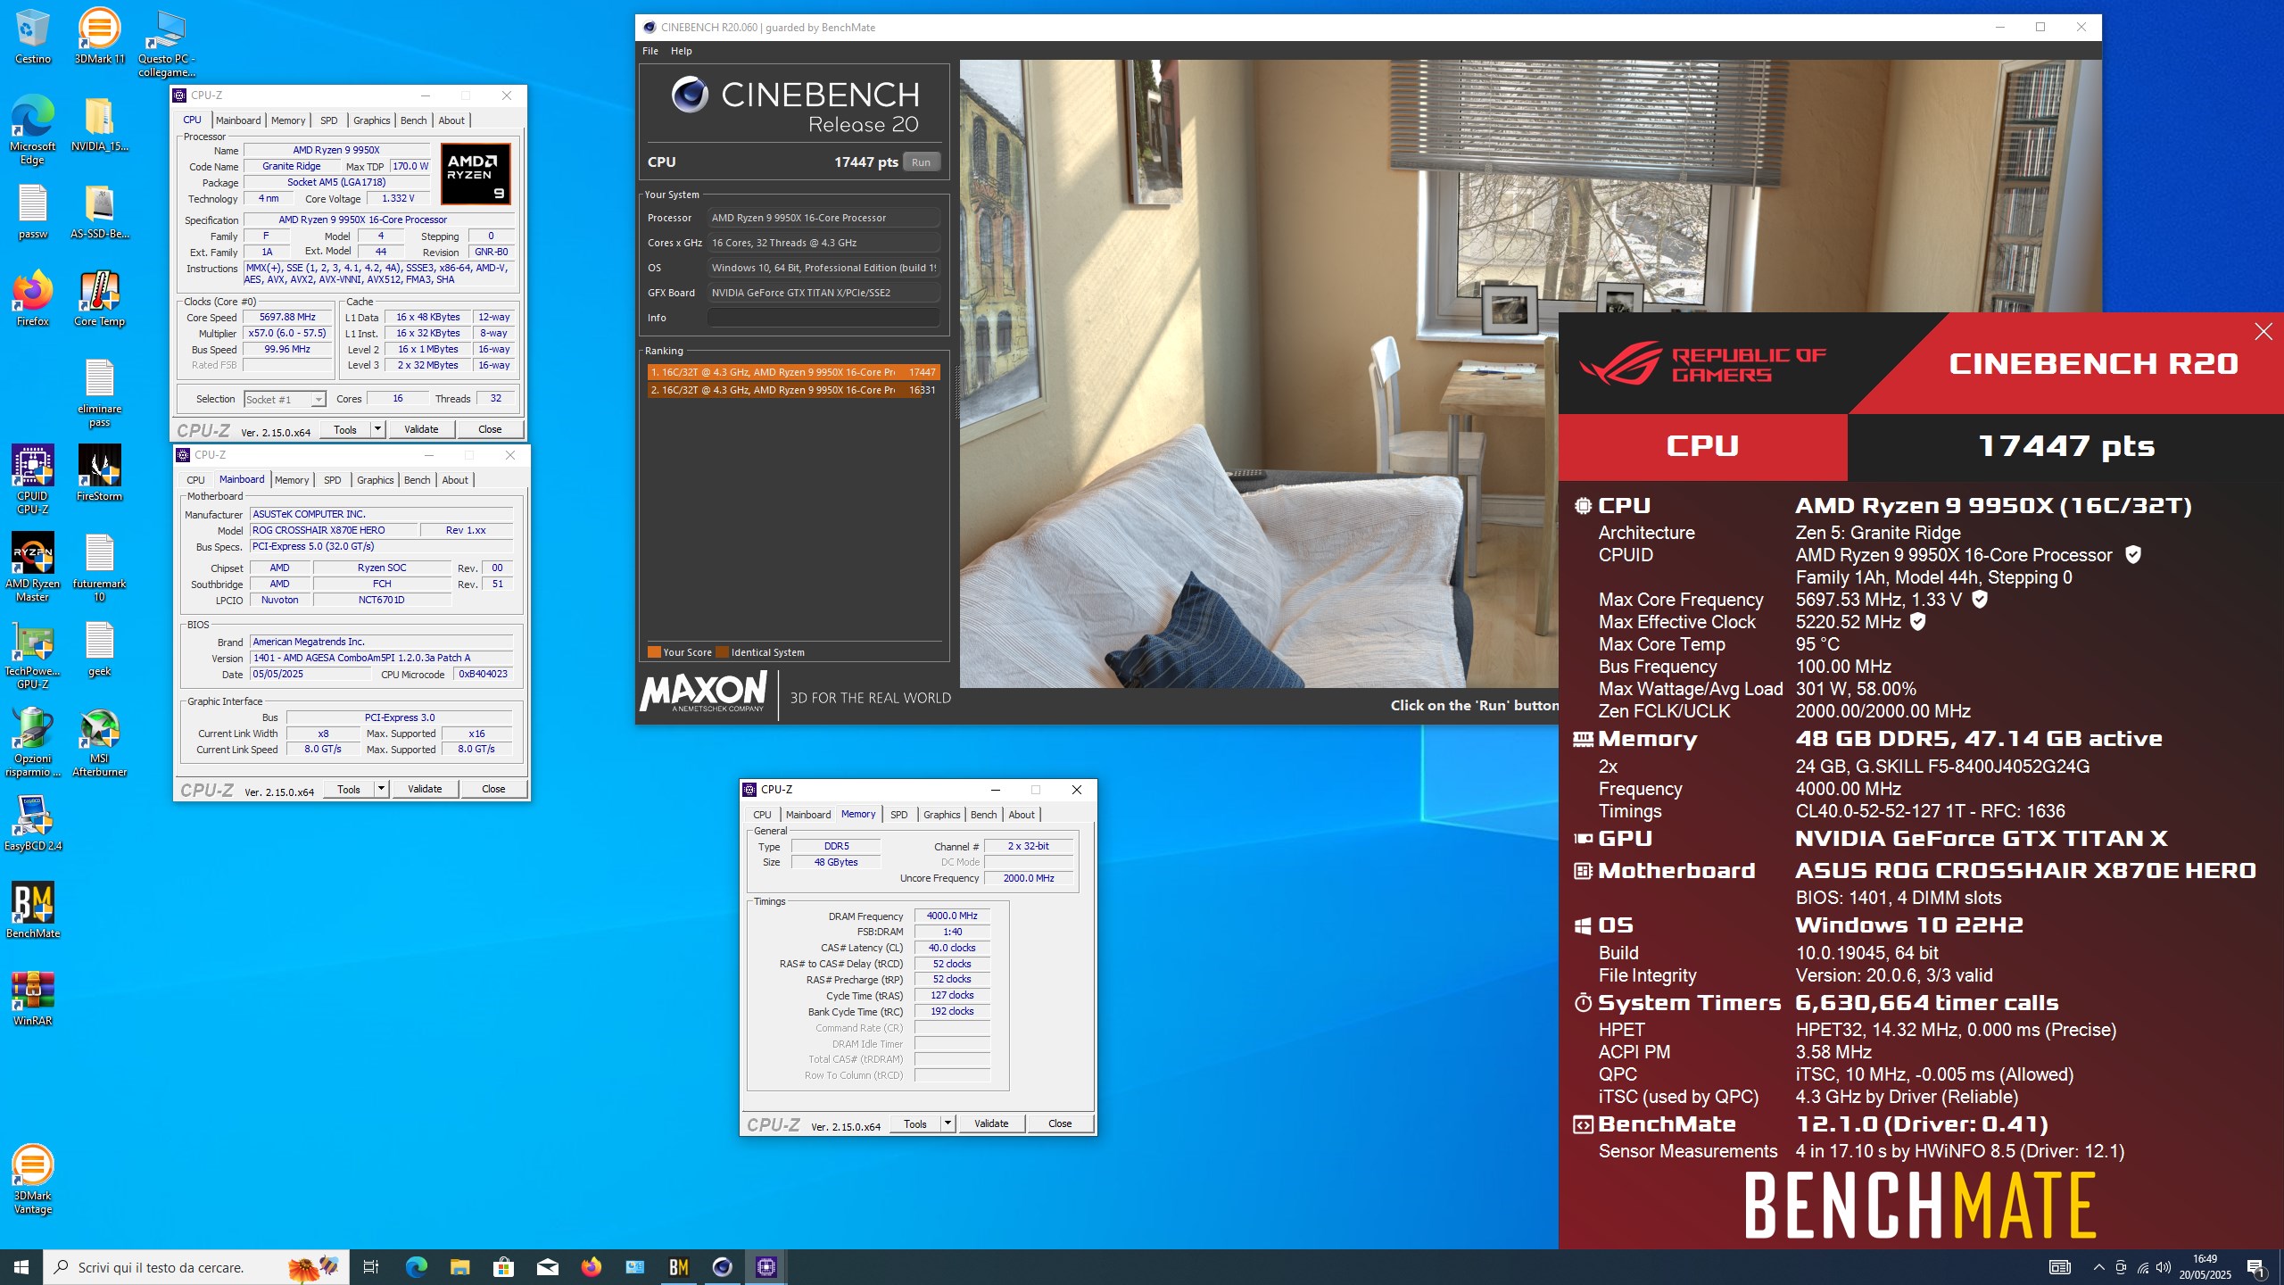Open File Explorer from the taskbar
The height and width of the screenshot is (1285, 2284).
click(459, 1266)
